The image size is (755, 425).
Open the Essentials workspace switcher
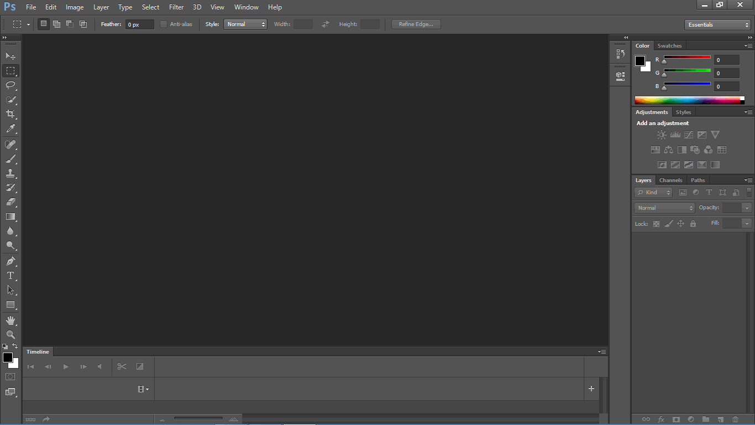[x=717, y=24]
